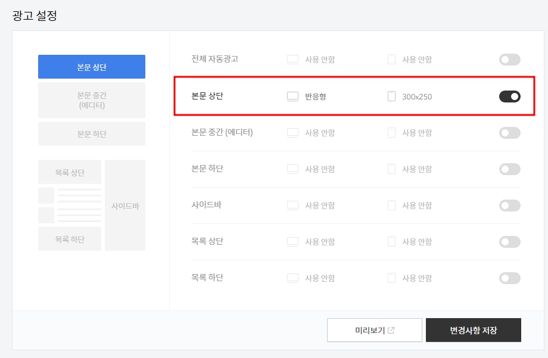Select 본문 중간 (에디터) in the preview panel
The height and width of the screenshot is (358, 548).
pyautogui.click(x=91, y=99)
